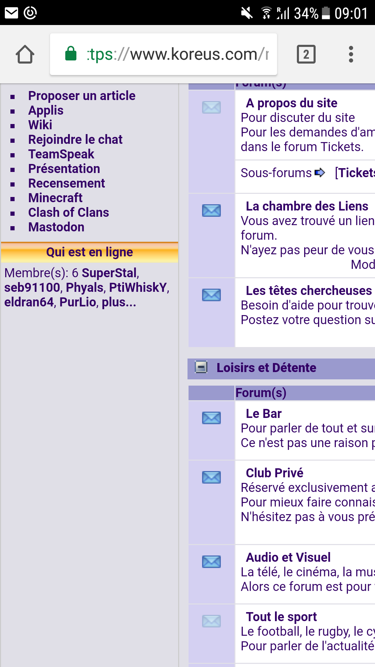The height and width of the screenshot is (667, 375).
Task: Open the browser three-dot overflow menu
Action: point(351,54)
